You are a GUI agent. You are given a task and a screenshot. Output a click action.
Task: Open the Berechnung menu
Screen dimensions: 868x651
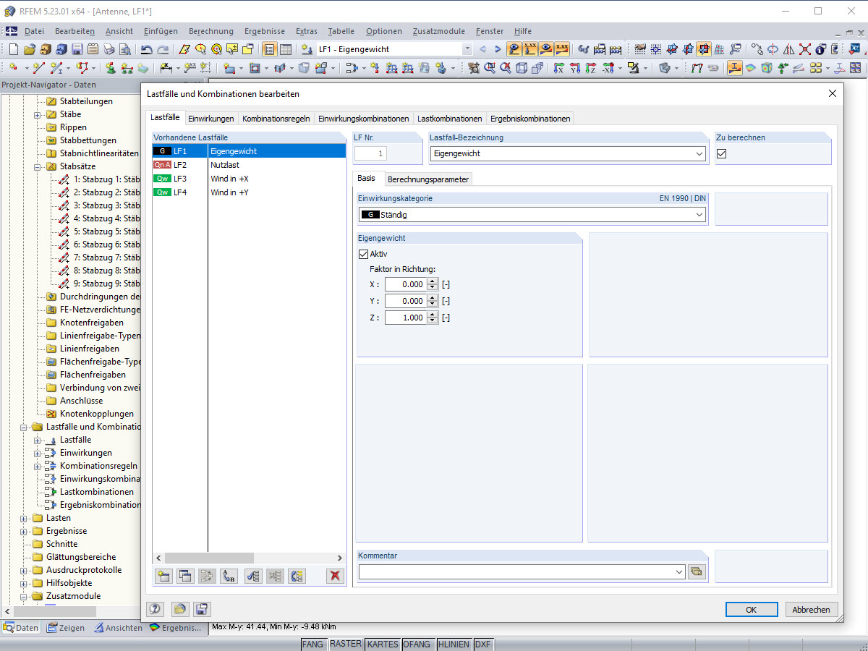tap(210, 31)
